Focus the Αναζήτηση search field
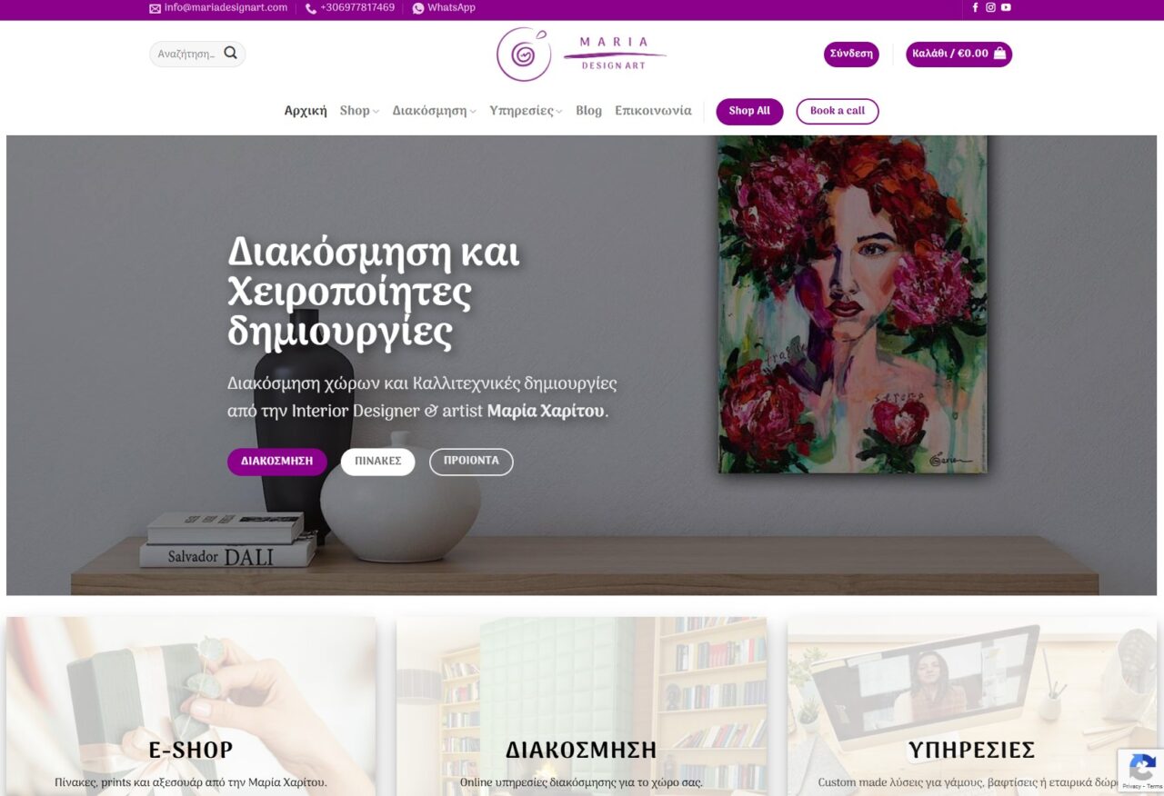Screen dimensions: 1164x796 186,54
